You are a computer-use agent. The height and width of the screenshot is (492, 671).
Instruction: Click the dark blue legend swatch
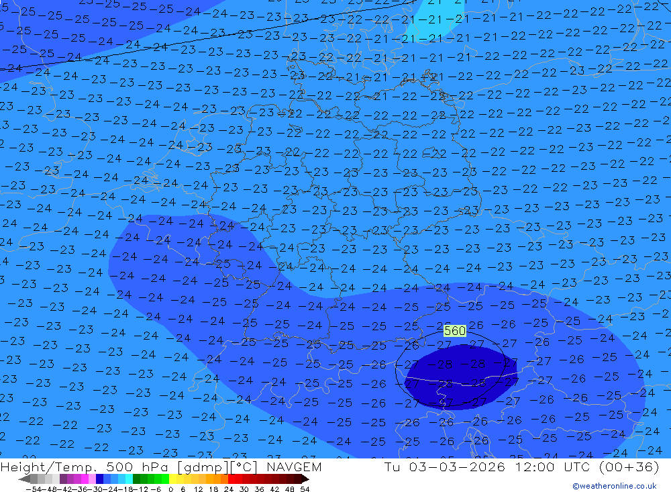coord(99,479)
